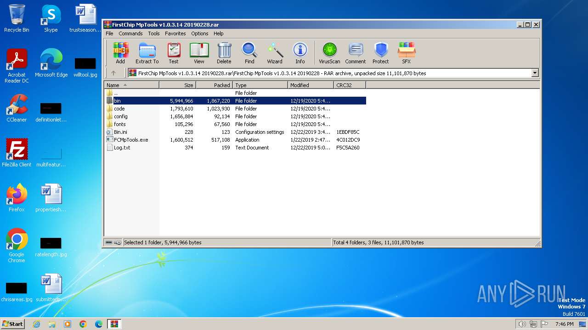Screen dimensions: 588x330
Task: Select the Log.txt file
Action: pyautogui.click(x=236, y=148)
